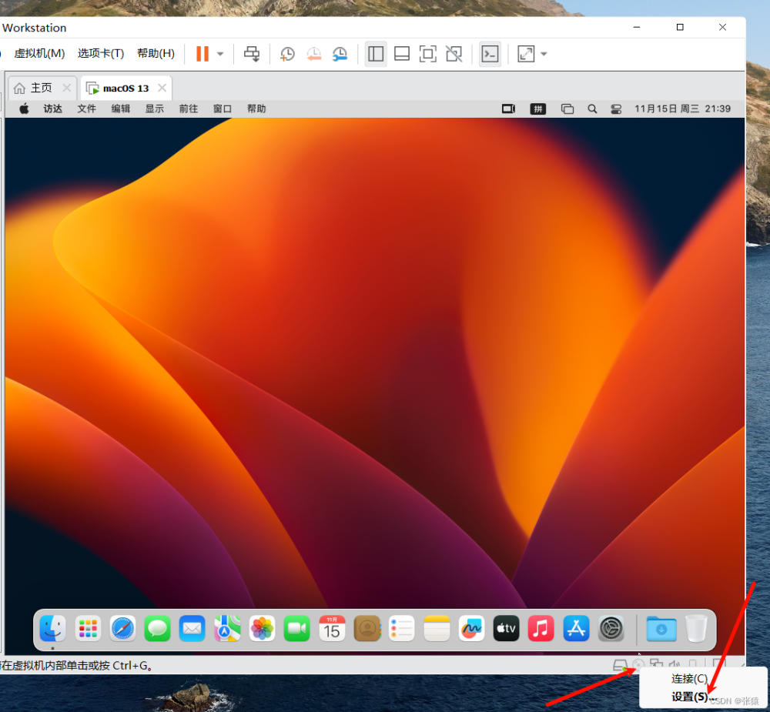Send Ctrl+Alt+Del to the virtual machine

(252, 54)
